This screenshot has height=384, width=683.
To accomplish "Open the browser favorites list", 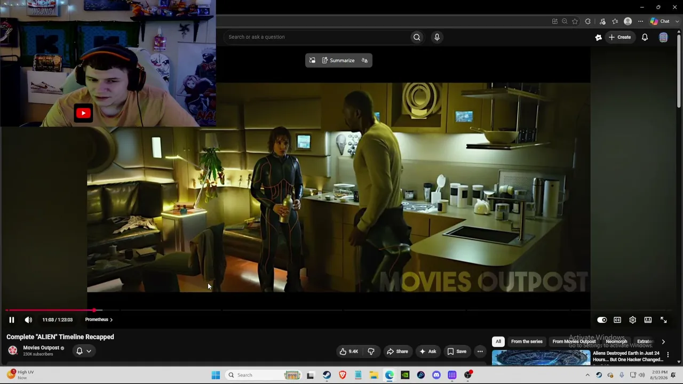I will (x=615, y=21).
